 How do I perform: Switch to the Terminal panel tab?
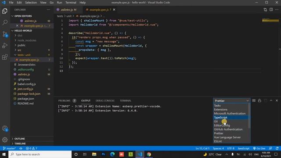tap(126, 101)
